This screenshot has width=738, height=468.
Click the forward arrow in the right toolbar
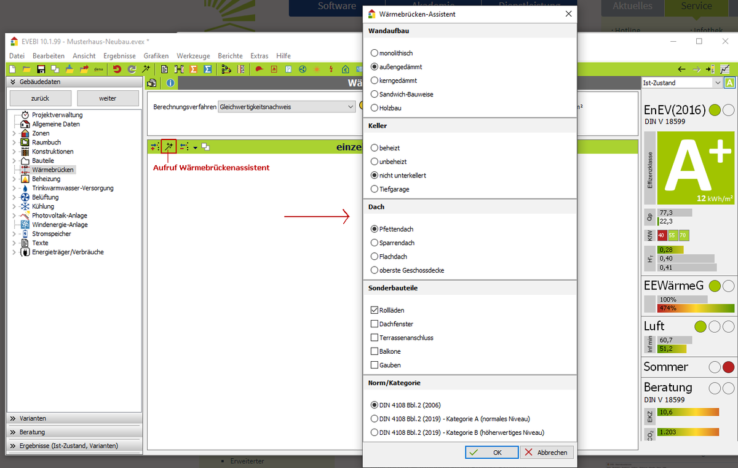click(696, 69)
